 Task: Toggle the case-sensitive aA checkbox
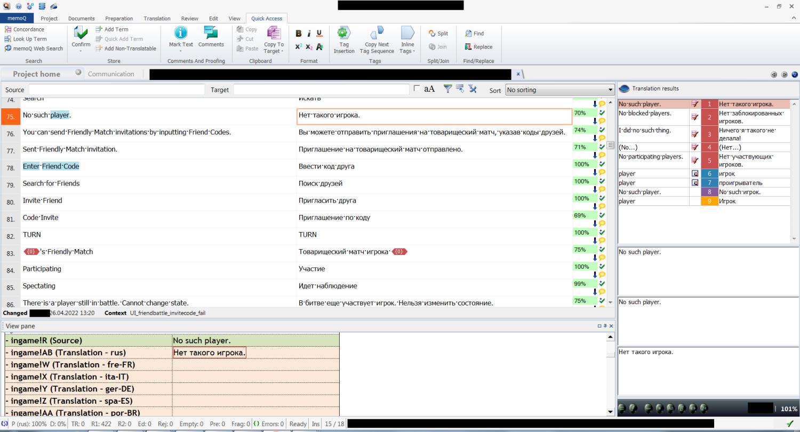pyautogui.click(x=417, y=90)
